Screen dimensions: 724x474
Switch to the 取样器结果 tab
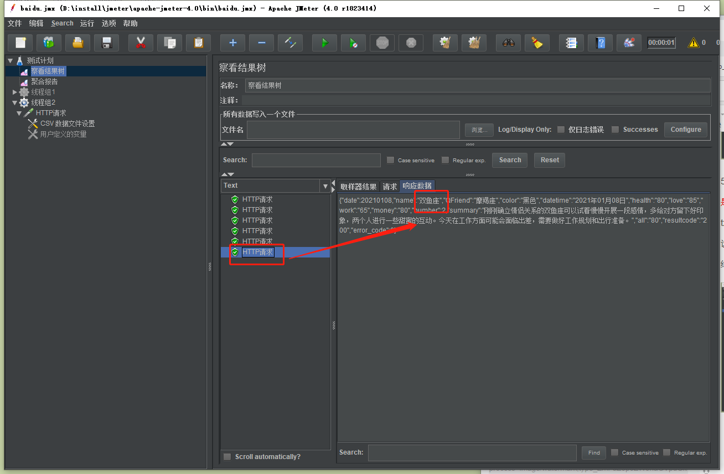(358, 187)
